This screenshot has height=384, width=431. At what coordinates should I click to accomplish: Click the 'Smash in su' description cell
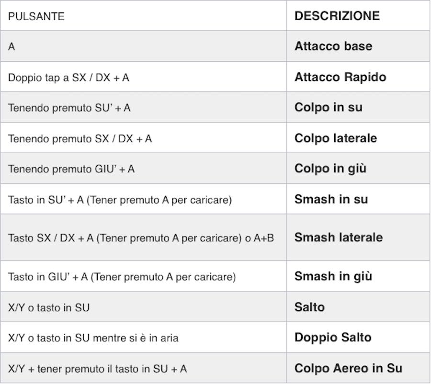coord(358,199)
